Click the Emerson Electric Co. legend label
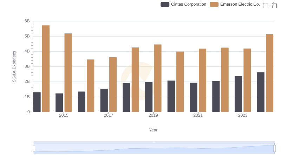281x162 pixels. [x=240, y=4]
